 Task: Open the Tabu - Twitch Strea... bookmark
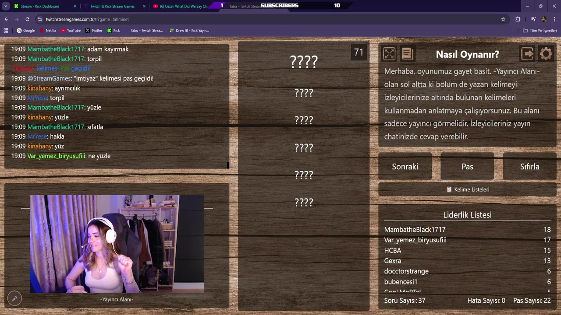144,31
